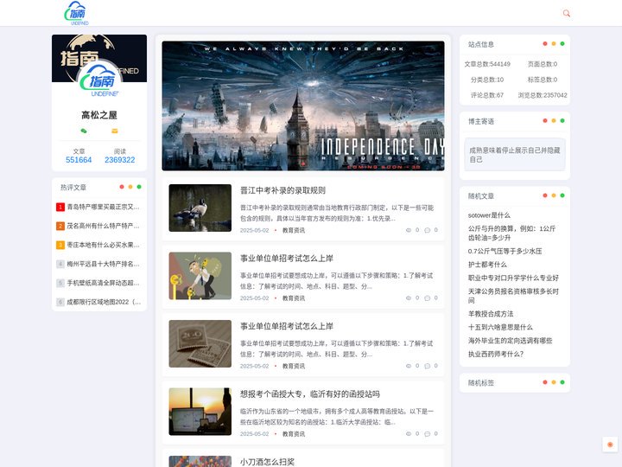622x467 pixels.
Task: Click 教育资讯 category on 想报考个函授大专 article
Action: click(x=294, y=434)
